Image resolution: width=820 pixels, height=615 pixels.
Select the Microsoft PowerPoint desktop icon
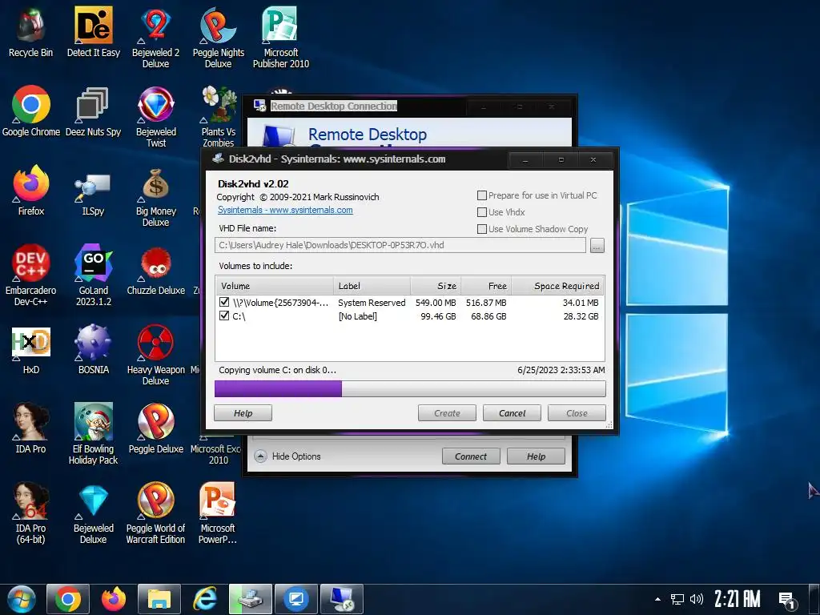pos(218,512)
